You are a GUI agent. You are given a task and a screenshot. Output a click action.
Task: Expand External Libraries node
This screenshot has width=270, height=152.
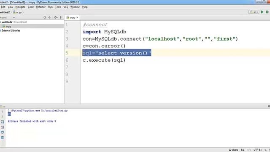point(10,30)
